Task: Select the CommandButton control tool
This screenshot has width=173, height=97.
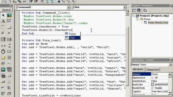Action: point(9,27)
